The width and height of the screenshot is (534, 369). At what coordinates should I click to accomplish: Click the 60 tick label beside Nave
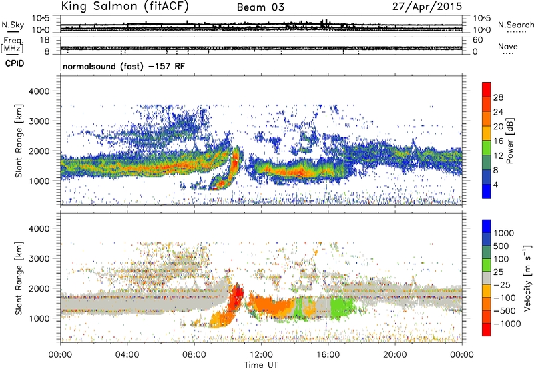[x=478, y=40]
